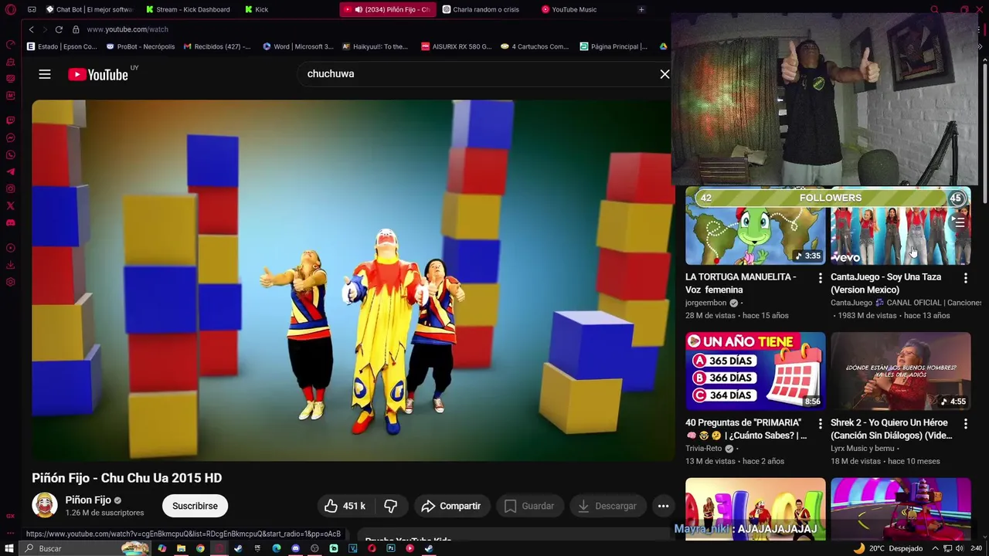This screenshot has width=989, height=556.
Task: Open Photoshop from the taskbar
Action: click(x=391, y=548)
